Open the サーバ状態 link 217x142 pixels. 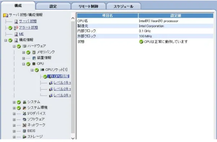point(28,21)
